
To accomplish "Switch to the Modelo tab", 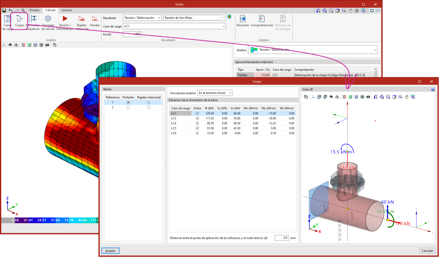I will coord(34,10).
